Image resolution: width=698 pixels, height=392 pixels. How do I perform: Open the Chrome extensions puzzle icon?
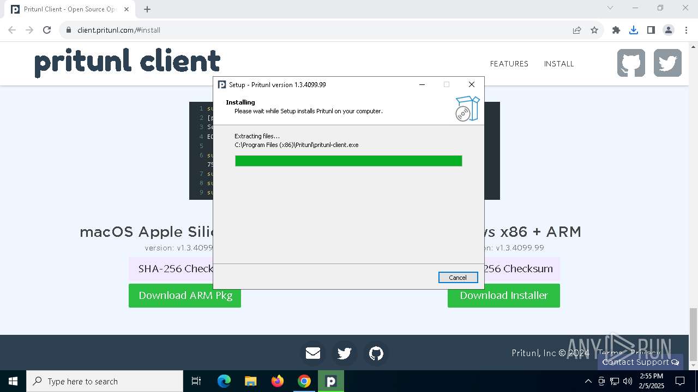616,30
